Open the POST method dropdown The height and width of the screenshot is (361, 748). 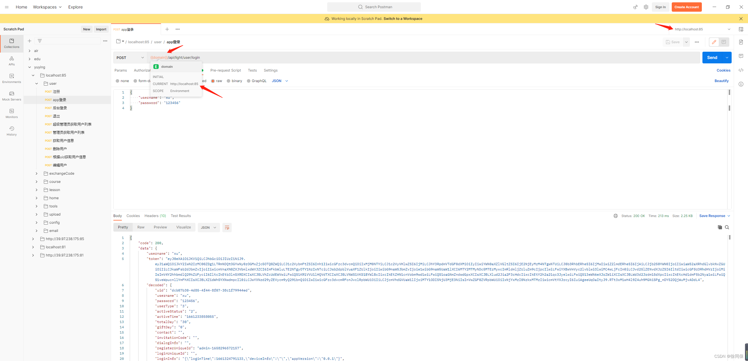coord(130,58)
